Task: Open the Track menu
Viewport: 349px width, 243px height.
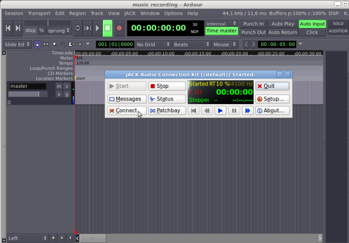Action: 97,13
